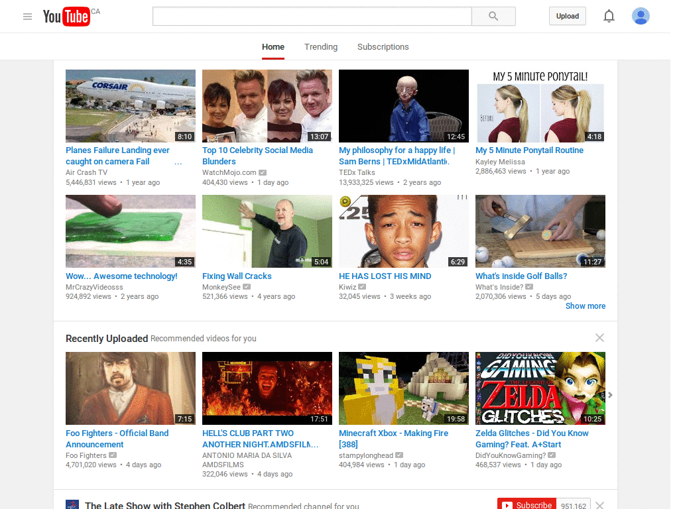
Task: Open HELL'S CLUB PART TWO title
Action: tap(260, 439)
